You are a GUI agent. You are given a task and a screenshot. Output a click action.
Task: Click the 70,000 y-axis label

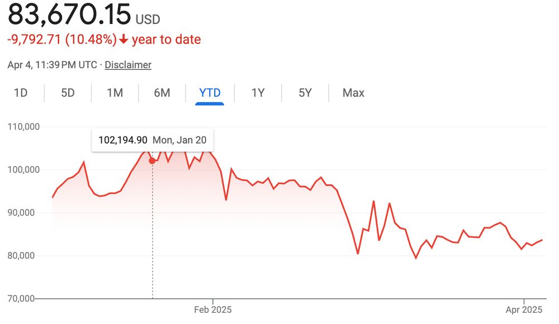(x=21, y=298)
